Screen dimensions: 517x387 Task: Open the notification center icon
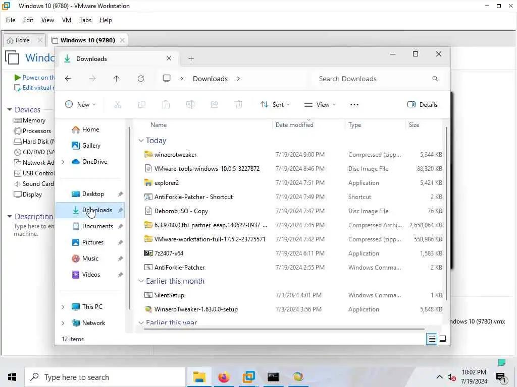coord(500,377)
